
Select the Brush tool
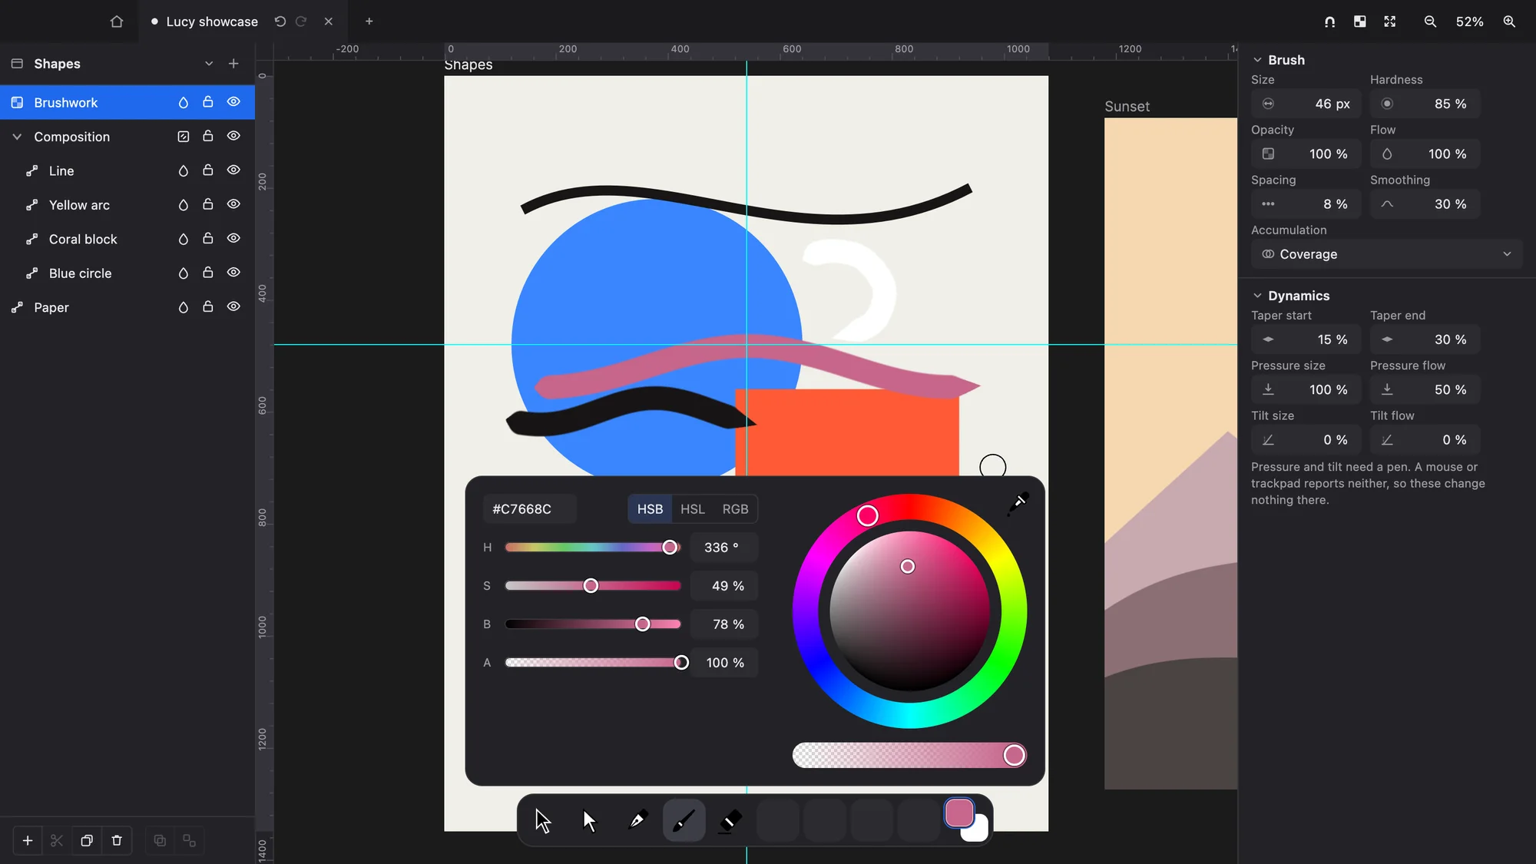684,821
